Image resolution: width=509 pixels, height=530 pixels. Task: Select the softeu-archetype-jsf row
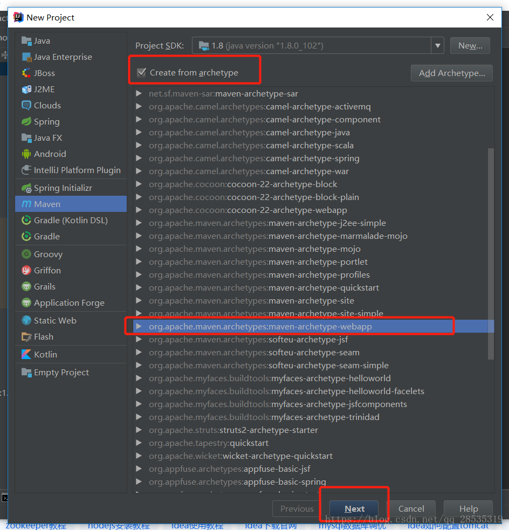(314, 339)
